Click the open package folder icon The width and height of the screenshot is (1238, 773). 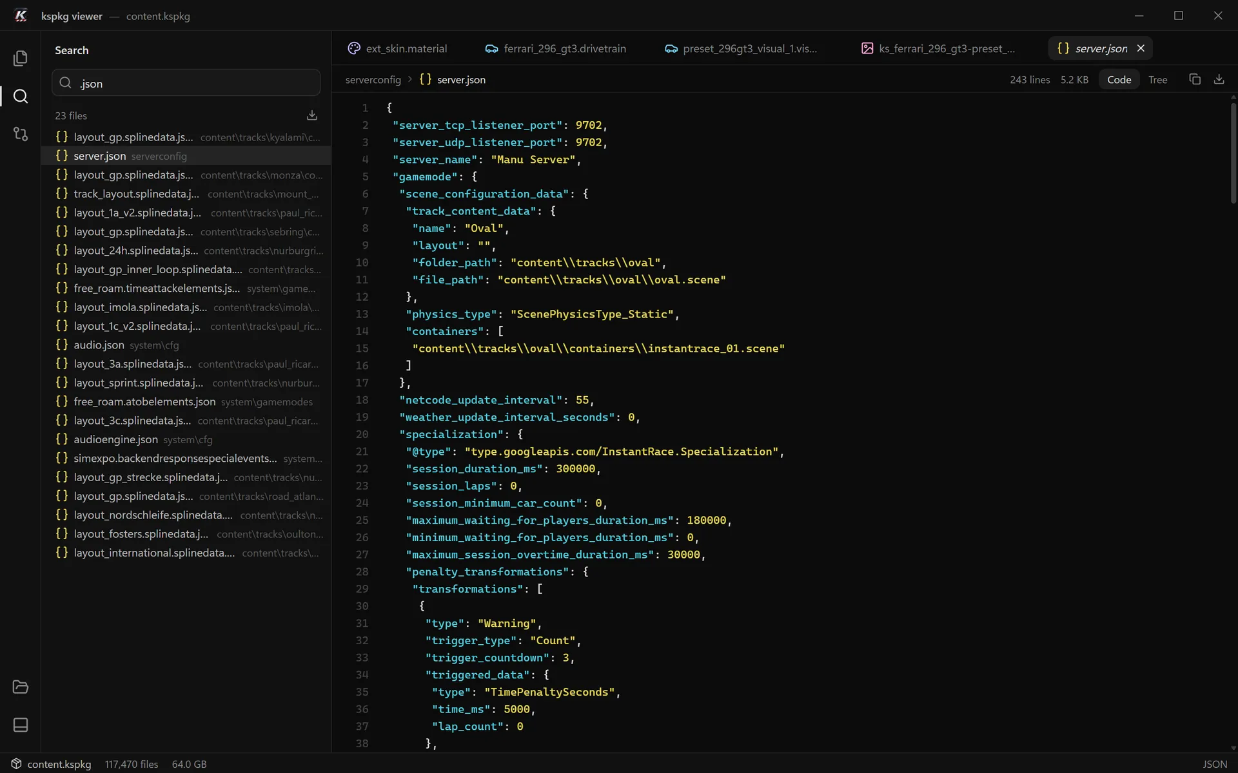click(20, 687)
